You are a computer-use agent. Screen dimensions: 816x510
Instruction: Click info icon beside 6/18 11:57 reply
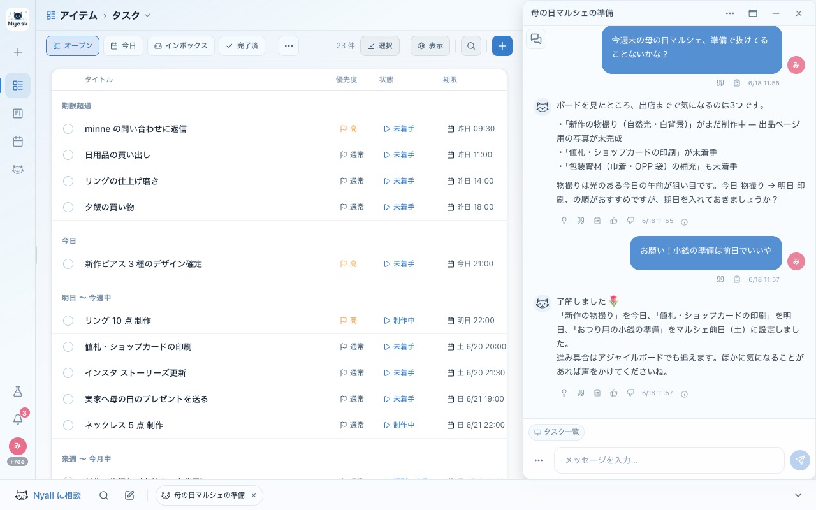tap(685, 394)
